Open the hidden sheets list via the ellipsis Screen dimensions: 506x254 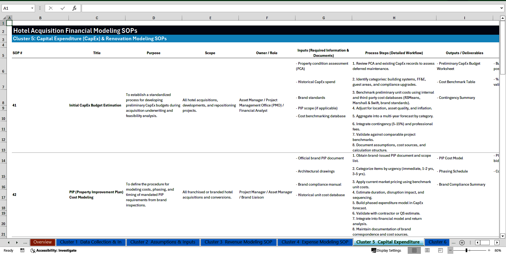click(x=25, y=242)
